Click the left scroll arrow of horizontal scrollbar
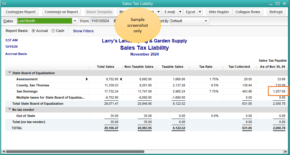 tap(3, 152)
